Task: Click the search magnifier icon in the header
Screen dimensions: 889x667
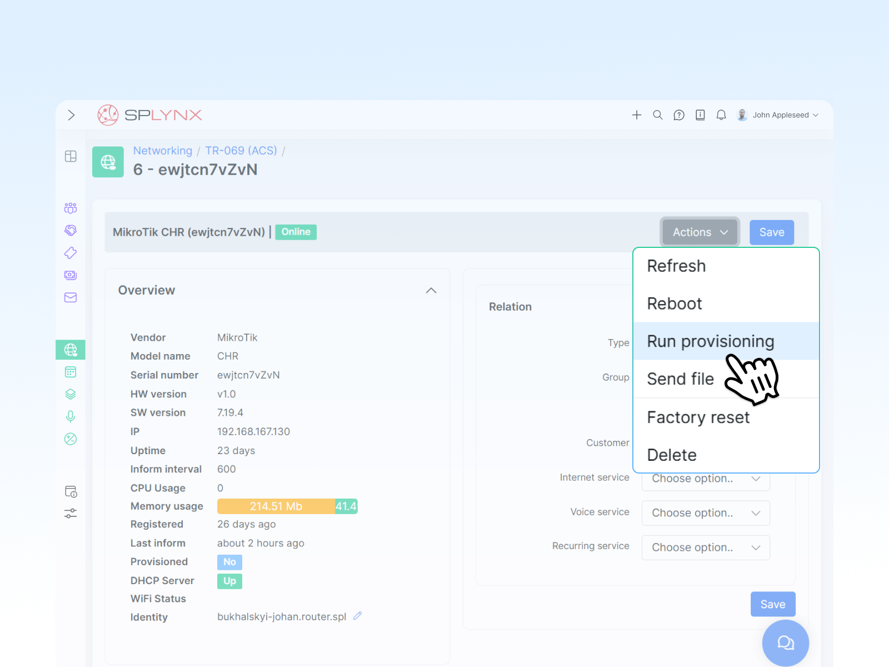Action: click(658, 115)
